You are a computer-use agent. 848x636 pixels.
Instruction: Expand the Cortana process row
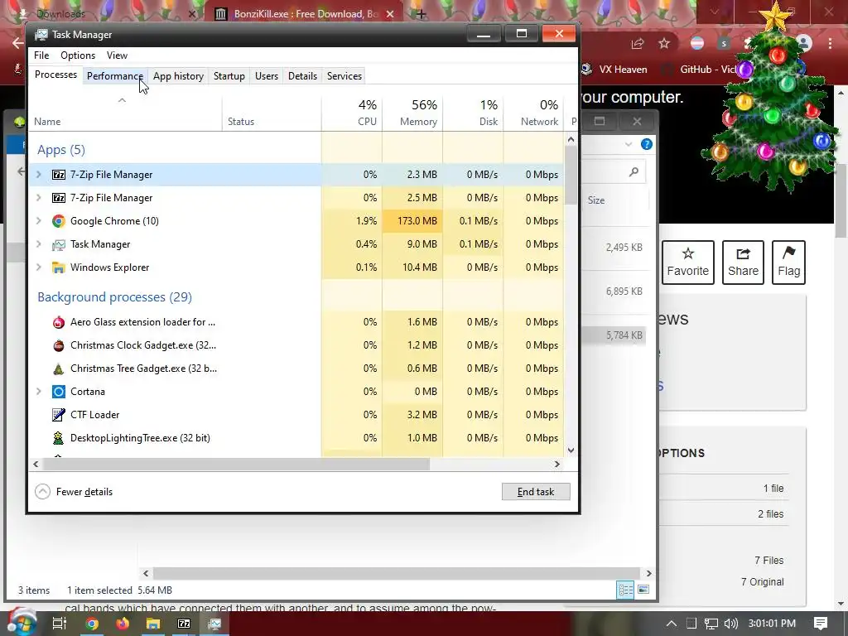coord(38,392)
